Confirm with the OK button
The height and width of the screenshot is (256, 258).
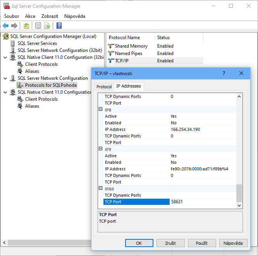pos(139,243)
